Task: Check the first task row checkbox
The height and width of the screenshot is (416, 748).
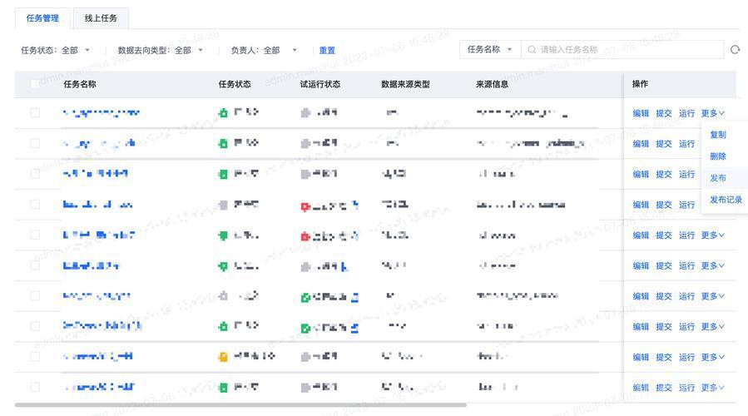Action: point(35,112)
